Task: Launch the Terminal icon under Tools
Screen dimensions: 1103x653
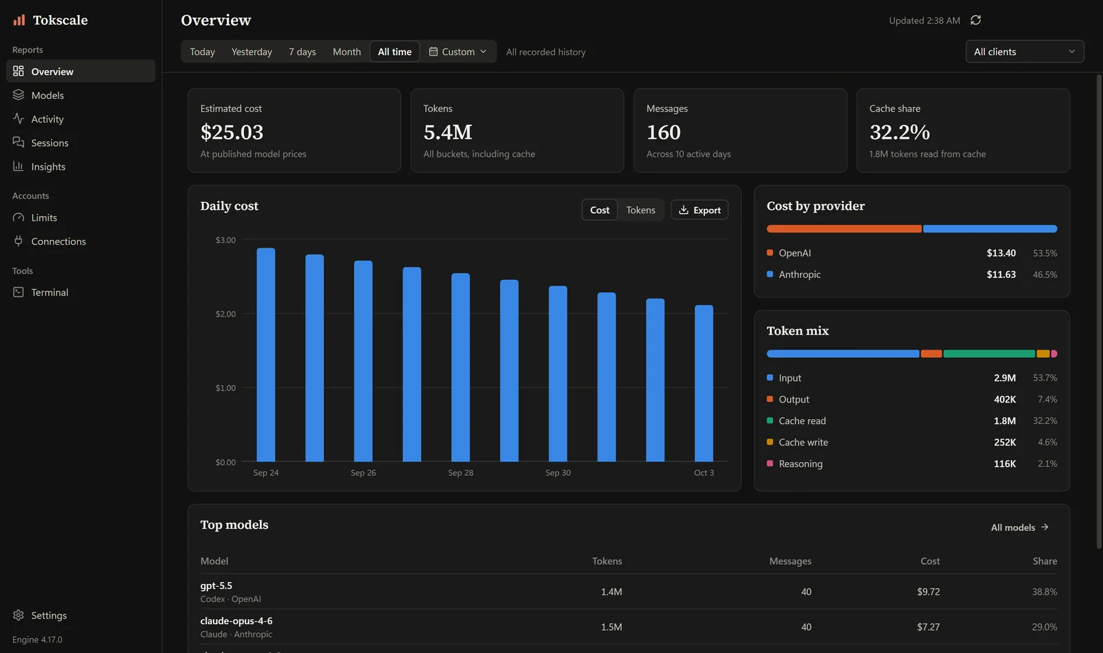Action: [19, 292]
